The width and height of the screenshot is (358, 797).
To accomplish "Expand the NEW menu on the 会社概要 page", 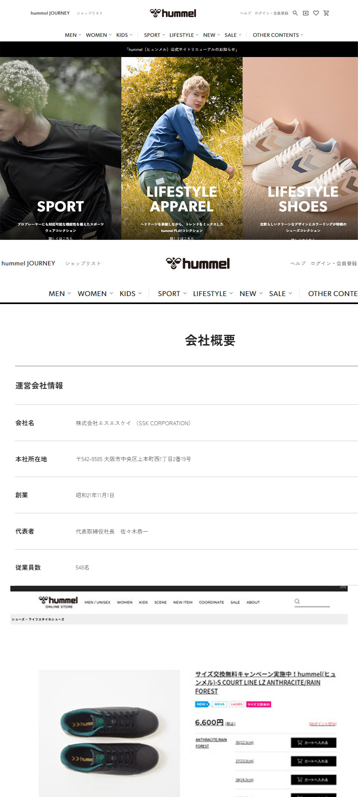I will 251,294.
